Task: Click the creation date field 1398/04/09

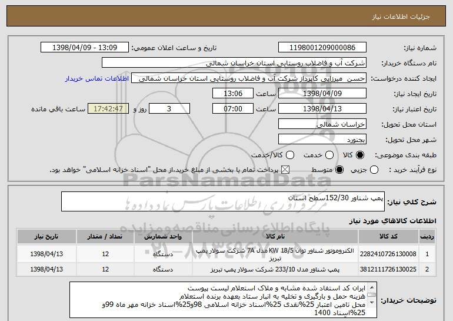Action: pyautogui.click(x=322, y=94)
